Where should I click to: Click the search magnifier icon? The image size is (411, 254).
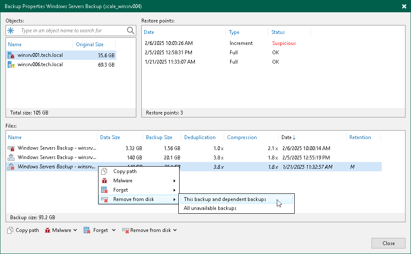(x=129, y=30)
